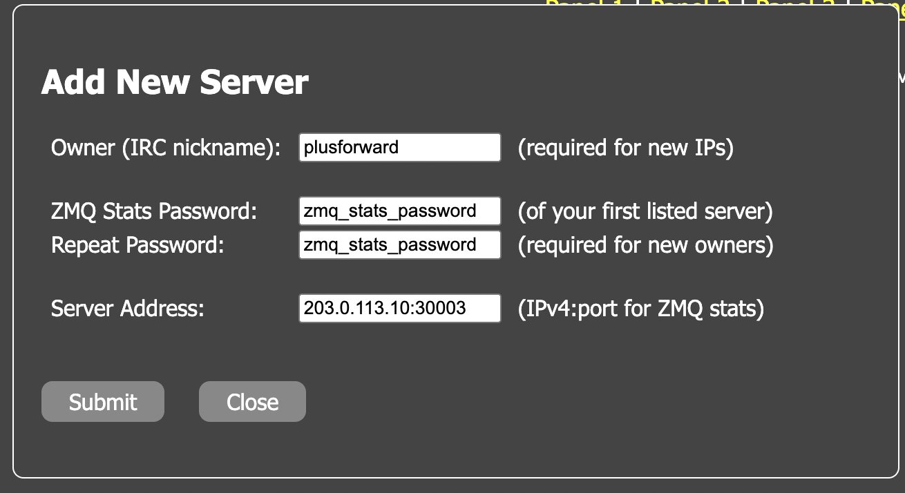Click the 'ZMQ Stats Password:' label
This screenshot has height=493, width=905.
154,211
